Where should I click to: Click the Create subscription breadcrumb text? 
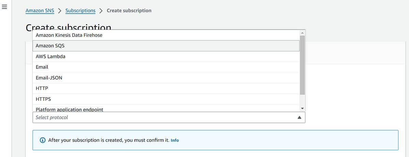(129, 11)
